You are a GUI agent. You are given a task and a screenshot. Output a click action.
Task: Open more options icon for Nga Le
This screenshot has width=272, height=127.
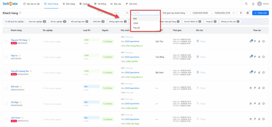coord(263,57)
